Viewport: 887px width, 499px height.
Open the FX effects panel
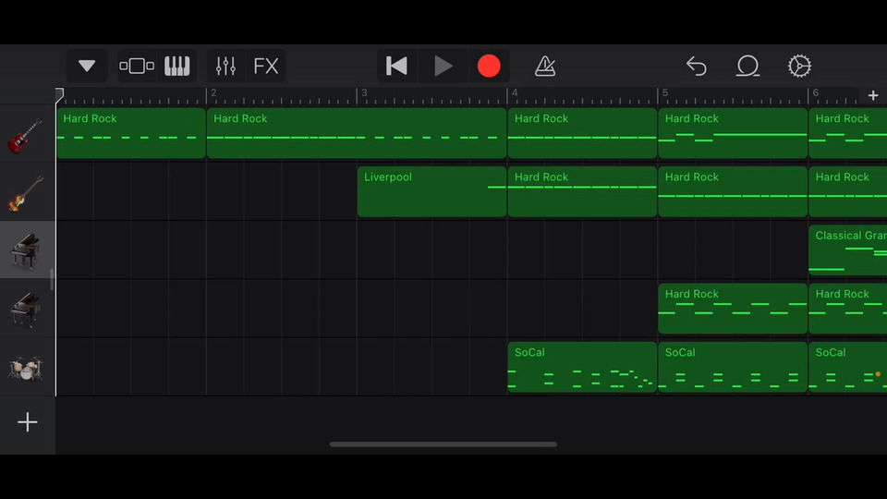coord(266,67)
